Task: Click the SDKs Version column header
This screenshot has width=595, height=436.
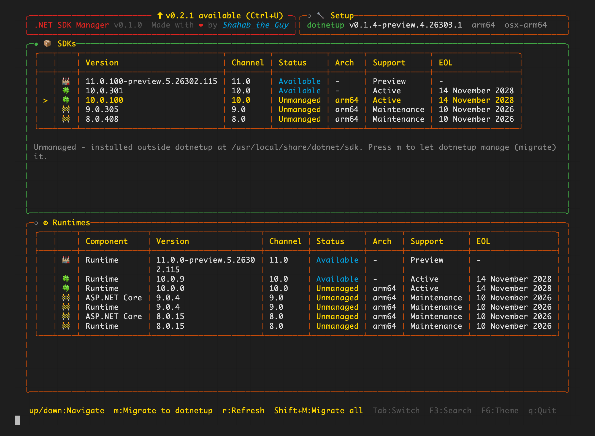Action: click(102, 62)
